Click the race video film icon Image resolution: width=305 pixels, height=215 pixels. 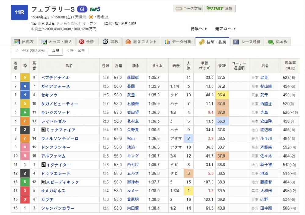(x=236, y=42)
